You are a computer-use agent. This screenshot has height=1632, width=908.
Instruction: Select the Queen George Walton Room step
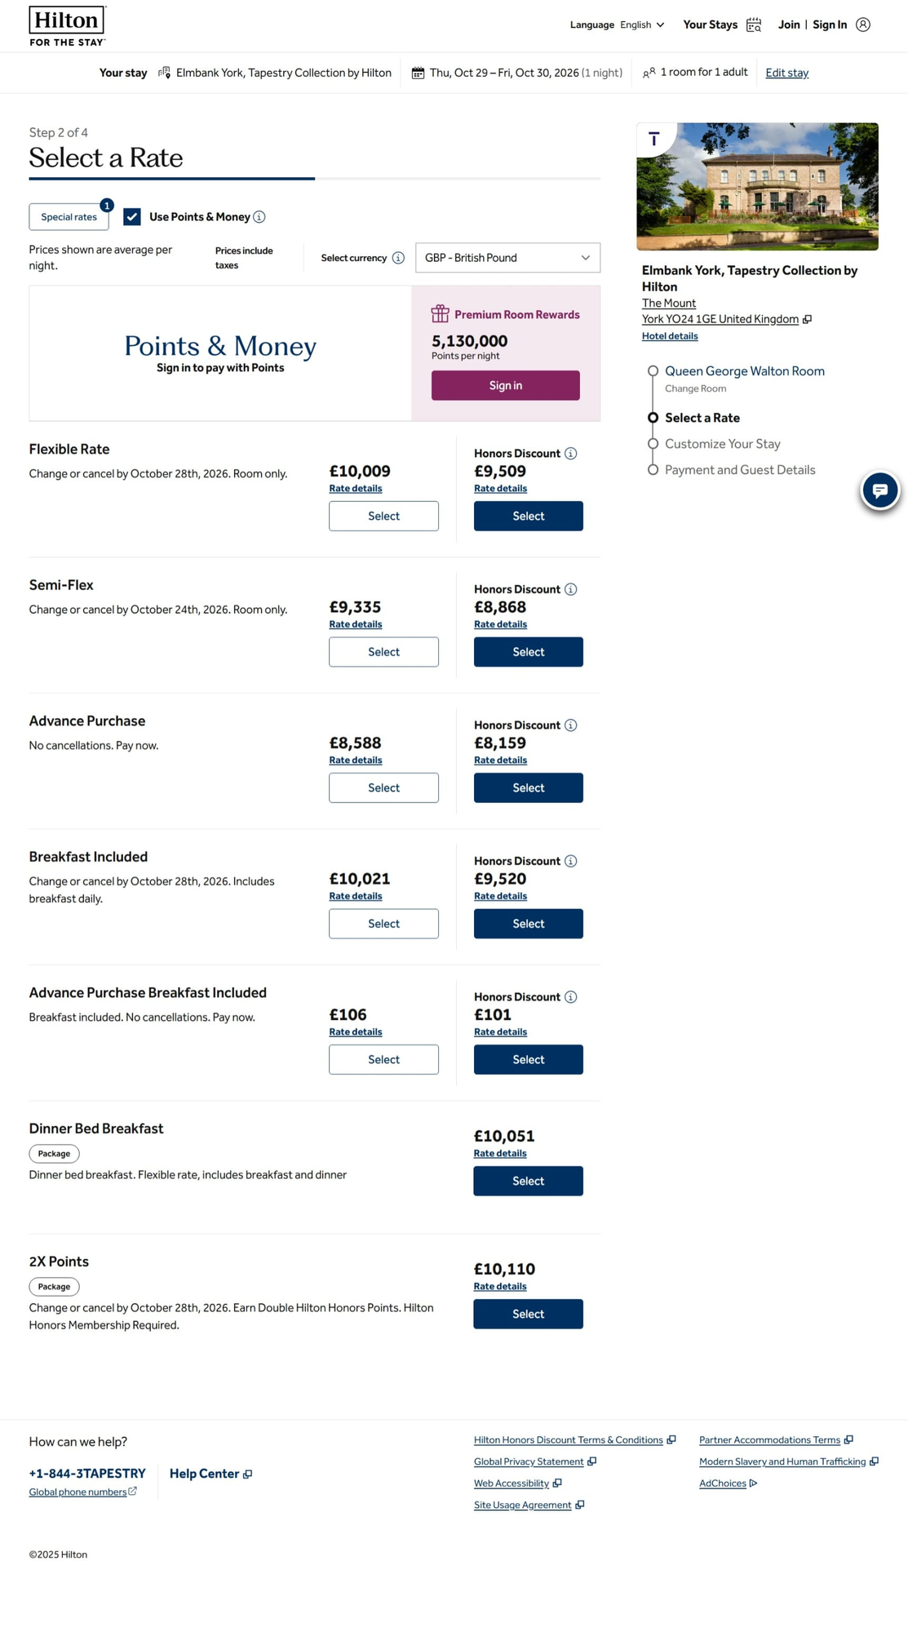pyautogui.click(x=744, y=371)
